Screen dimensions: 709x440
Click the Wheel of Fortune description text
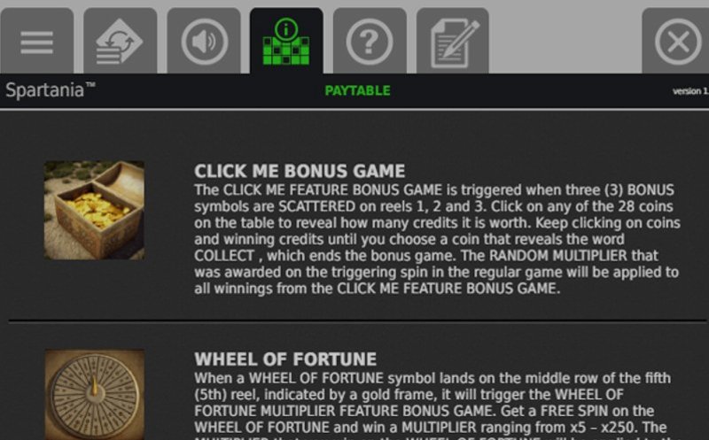pos(432,405)
